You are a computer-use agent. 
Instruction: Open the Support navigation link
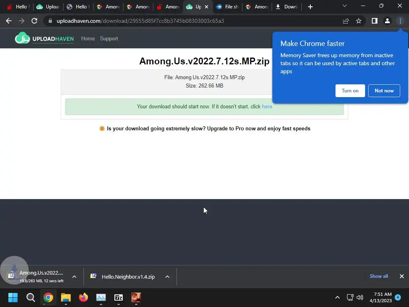109,39
